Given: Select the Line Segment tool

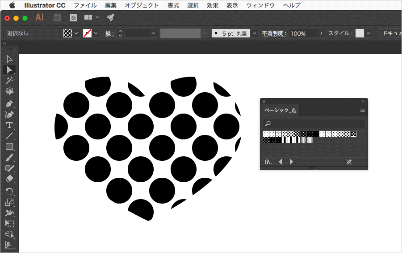Looking at the screenshot, I should click(9, 136).
